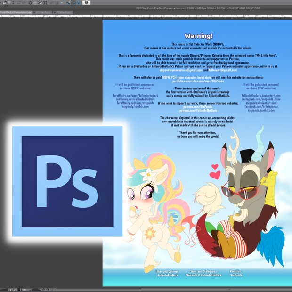Viewport: 292px width, 292px height.
Task: Click the Scale/Rotate transform icon
Action: 45,3
